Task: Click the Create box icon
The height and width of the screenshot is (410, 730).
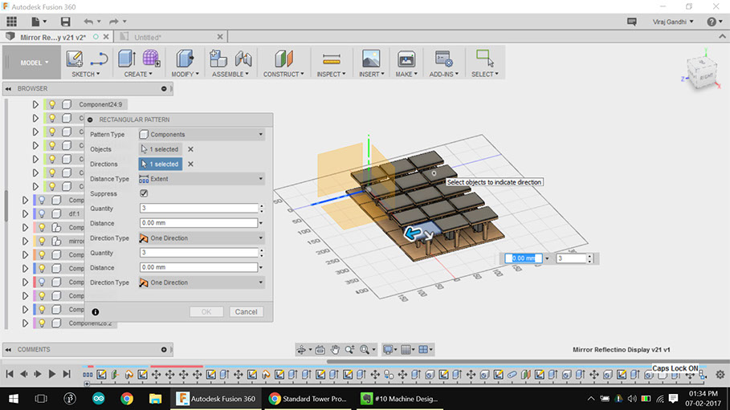Action: [126, 59]
